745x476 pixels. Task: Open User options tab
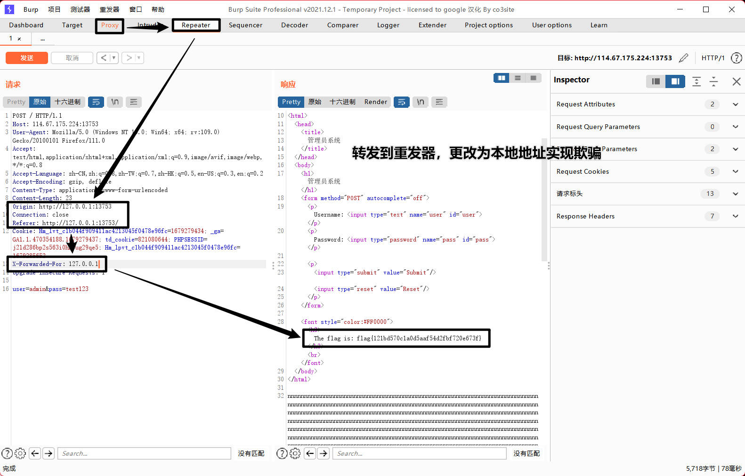tap(552, 25)
